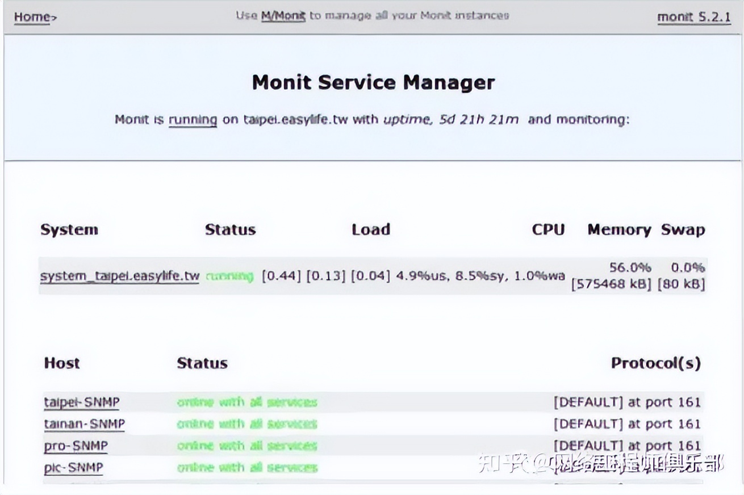Screen dimensions: 744x495
Task: Open the taipei-SNMP host entry
Action: pyautogui.click(x=82, y=402)
